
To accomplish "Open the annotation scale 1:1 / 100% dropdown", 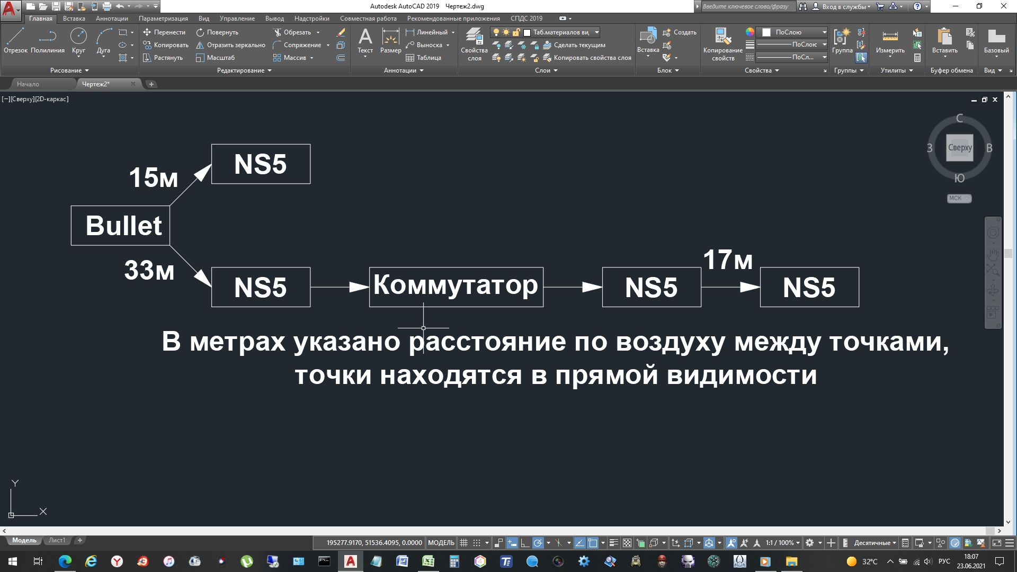I will [x=782, y=543].
